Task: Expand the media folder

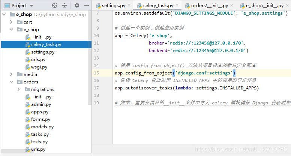Action: coord(11,74)
